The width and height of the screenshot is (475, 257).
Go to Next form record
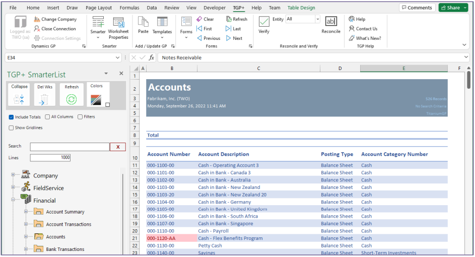234,38
